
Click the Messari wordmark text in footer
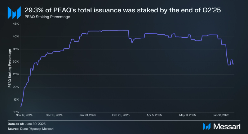pyautogui.click(x=227, y=127)
